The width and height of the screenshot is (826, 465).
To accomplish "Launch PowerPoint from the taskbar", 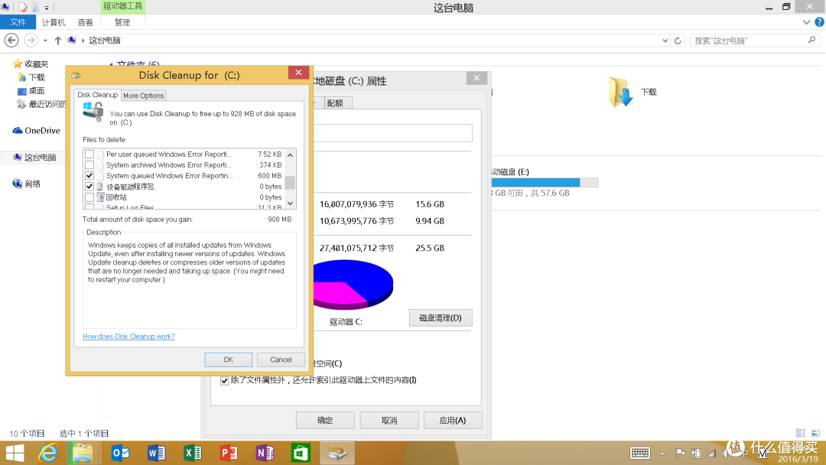I will (x=229, y=453).
